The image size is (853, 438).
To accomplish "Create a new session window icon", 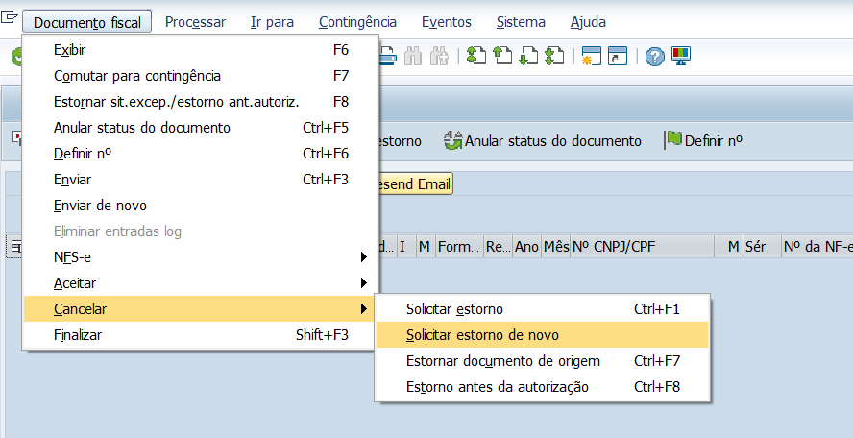I will click(x=591, y=56).
